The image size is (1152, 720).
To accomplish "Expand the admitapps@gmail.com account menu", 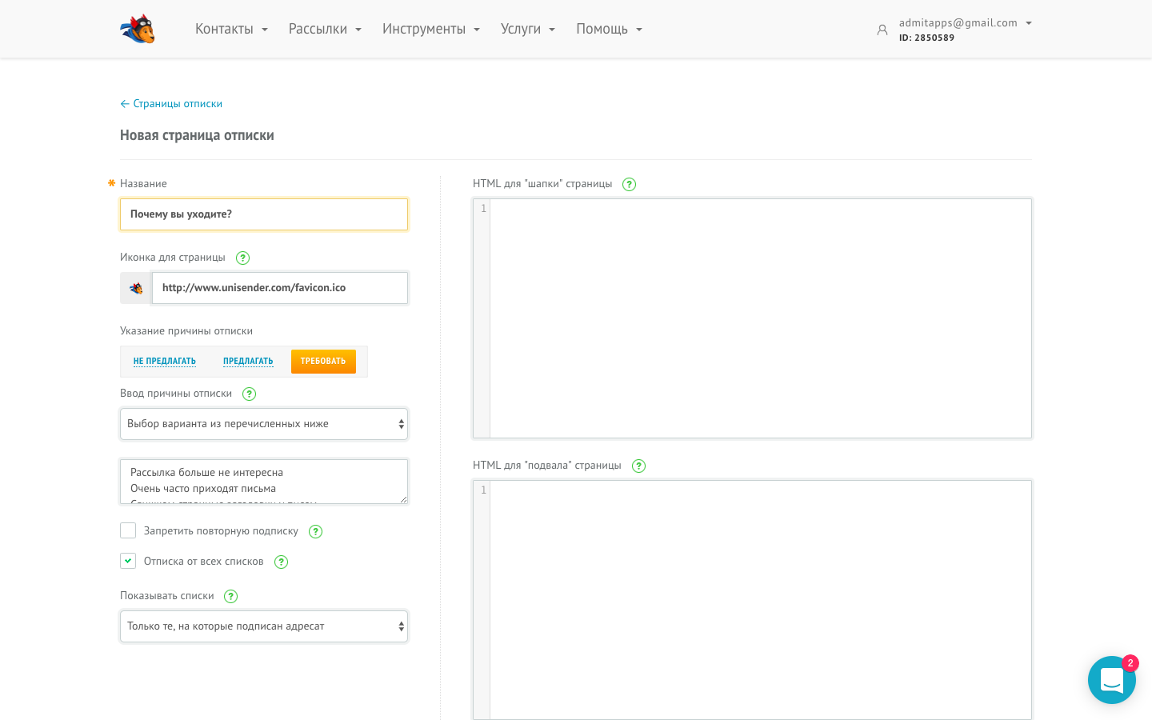I will [965, 23].
